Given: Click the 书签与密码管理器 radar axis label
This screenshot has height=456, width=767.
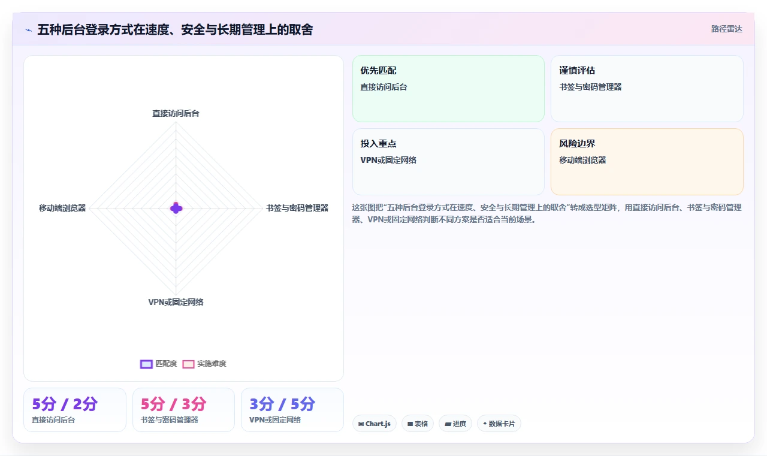Looking at the screenshot, I should (x=297, y=208).
